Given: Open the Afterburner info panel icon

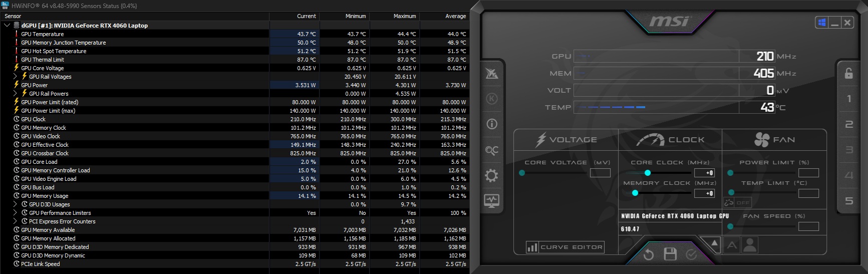Looking at the screenshot, I should click(492, 124).
